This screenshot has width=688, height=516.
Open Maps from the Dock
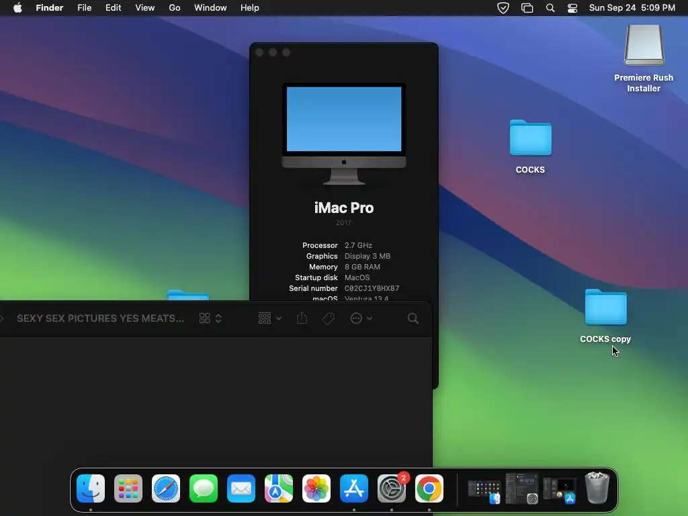[x=279, y=488]
